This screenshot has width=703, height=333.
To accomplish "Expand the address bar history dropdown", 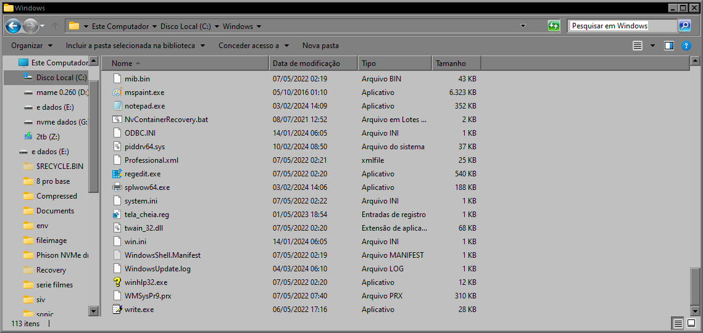I will pyautogui.click(x=523, y=26).
